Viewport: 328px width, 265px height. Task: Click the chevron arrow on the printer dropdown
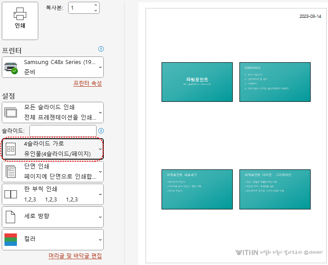pyautogui.click(x=101, y=67)
